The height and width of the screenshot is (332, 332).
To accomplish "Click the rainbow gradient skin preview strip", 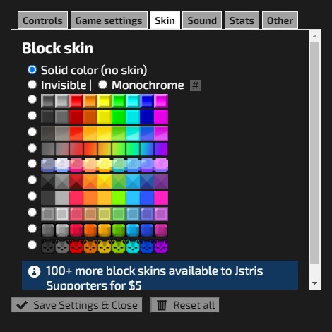I will pyautogui.click(x=105, y=149).
